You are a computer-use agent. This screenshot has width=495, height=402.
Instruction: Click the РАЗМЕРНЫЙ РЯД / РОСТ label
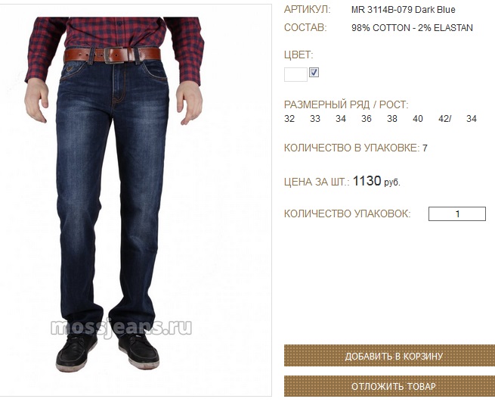[346, 104]
